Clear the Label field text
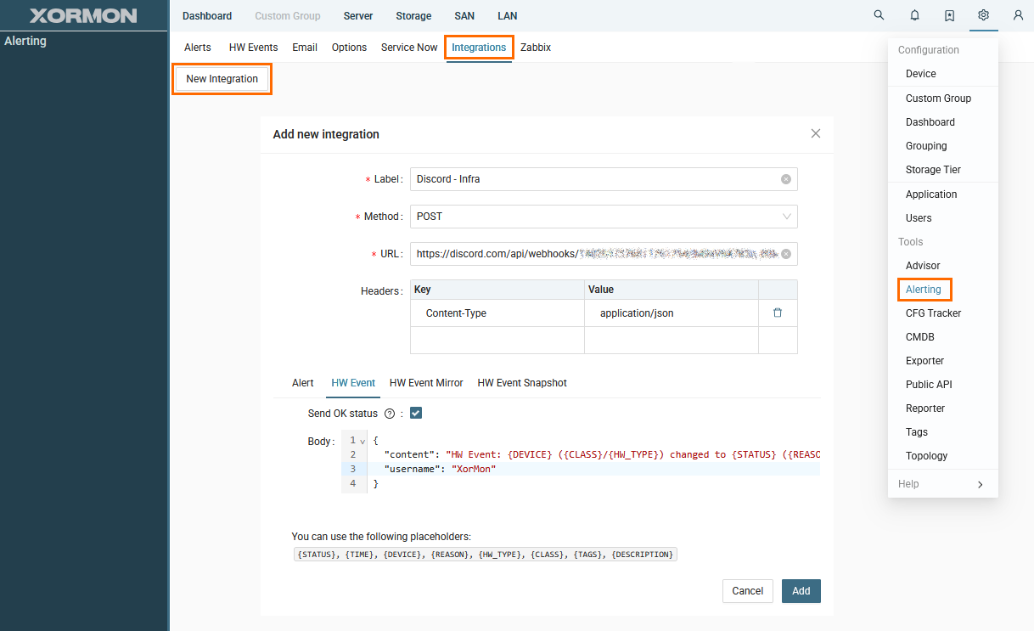Screen dimensions: 1034x631 coord(786,179)
